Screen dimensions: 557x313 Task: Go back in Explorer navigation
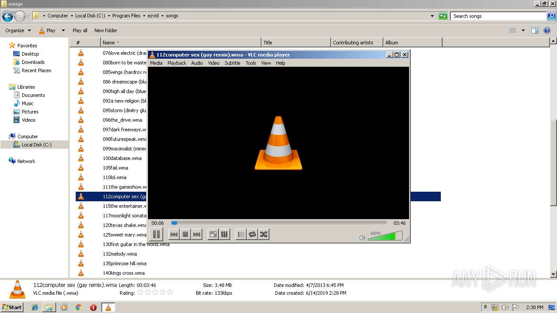7,17
